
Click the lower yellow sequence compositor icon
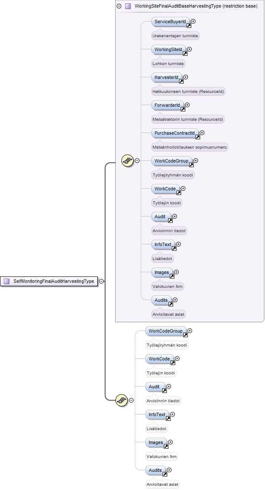(x=122, y=400)
